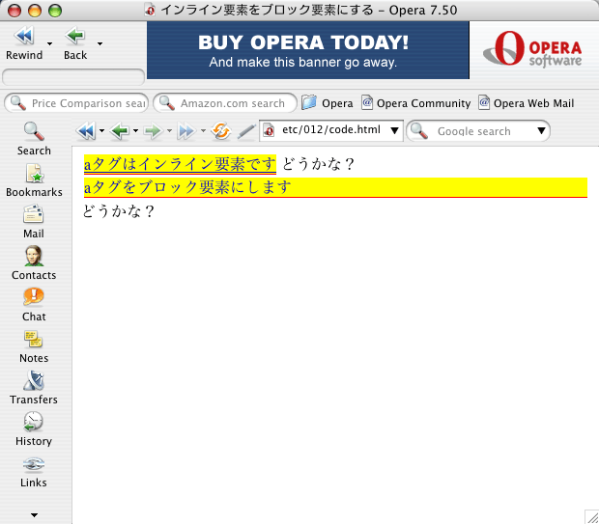Click the empty progress field below Rewind
The width and height of the screenshot is (599, 524).
pyautogui.click(x=73, y=77)
